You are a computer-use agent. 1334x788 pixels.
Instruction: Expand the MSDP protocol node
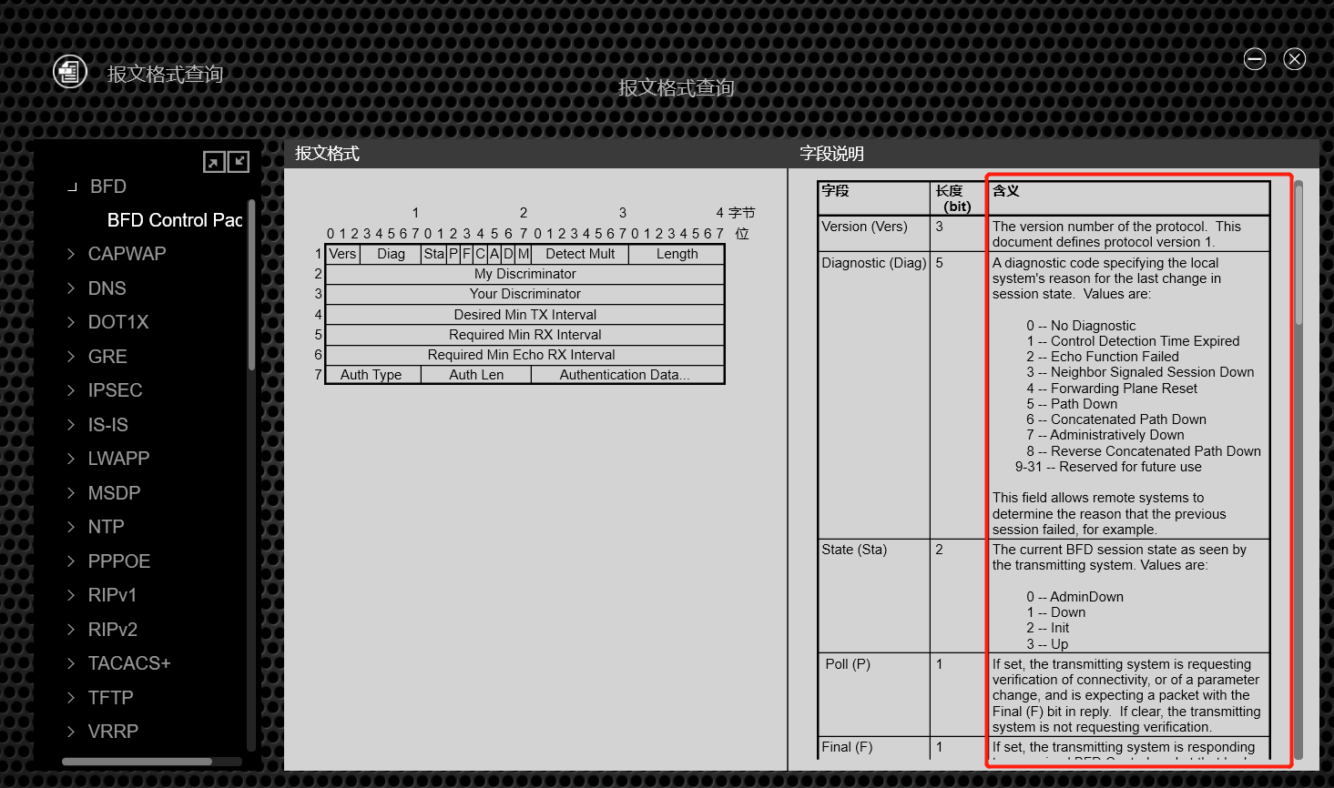pos(71,493)
